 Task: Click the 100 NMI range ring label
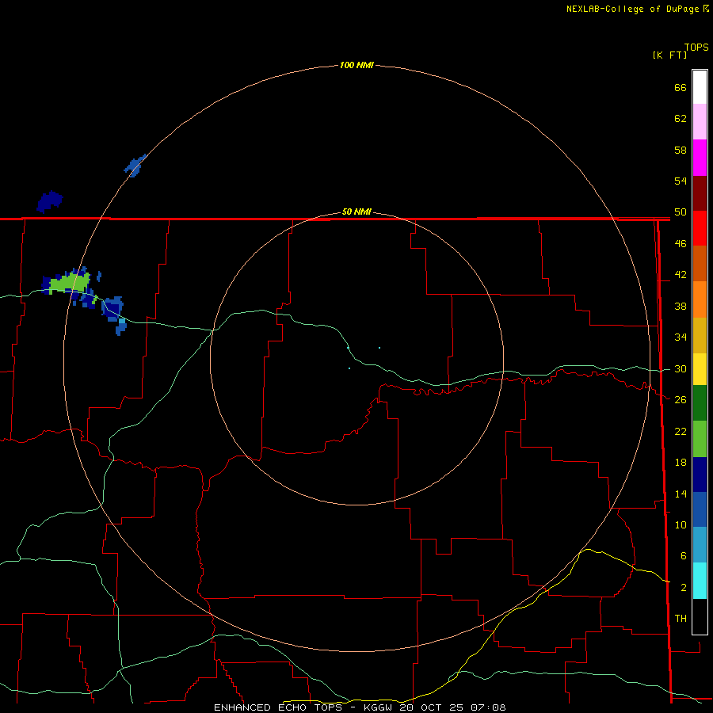coord(356,65)
